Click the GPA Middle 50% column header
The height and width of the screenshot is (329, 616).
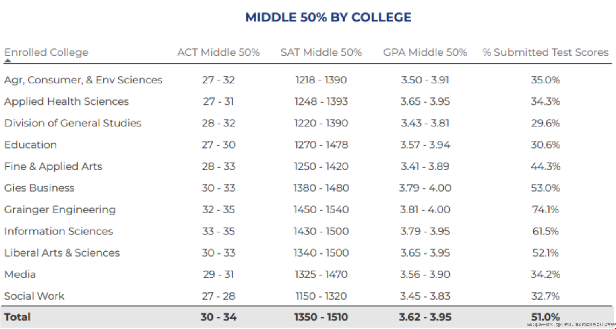click(x=425, y=52)
